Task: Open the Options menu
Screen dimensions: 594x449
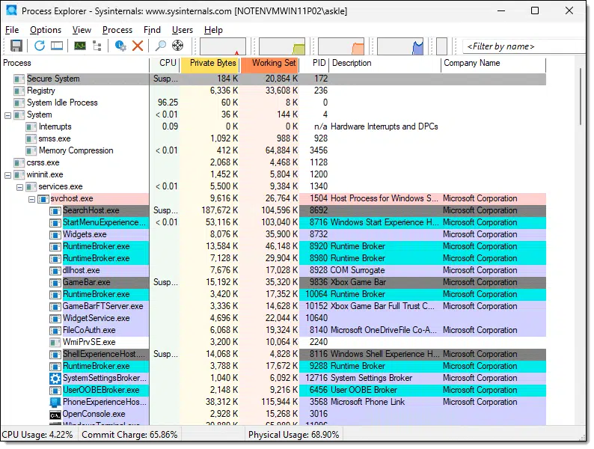Action: point(46,30)
